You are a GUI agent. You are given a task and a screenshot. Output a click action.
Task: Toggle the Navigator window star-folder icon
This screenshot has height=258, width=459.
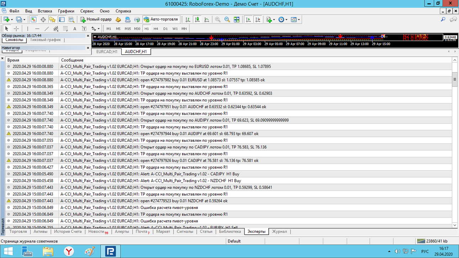tap(52, 19)
